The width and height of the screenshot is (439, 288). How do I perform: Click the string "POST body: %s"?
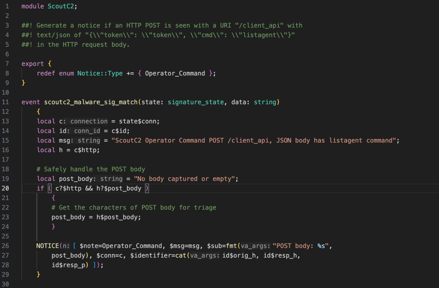(x=301, y=246)
